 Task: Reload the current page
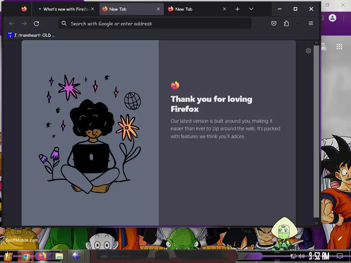tap(36, 24)
